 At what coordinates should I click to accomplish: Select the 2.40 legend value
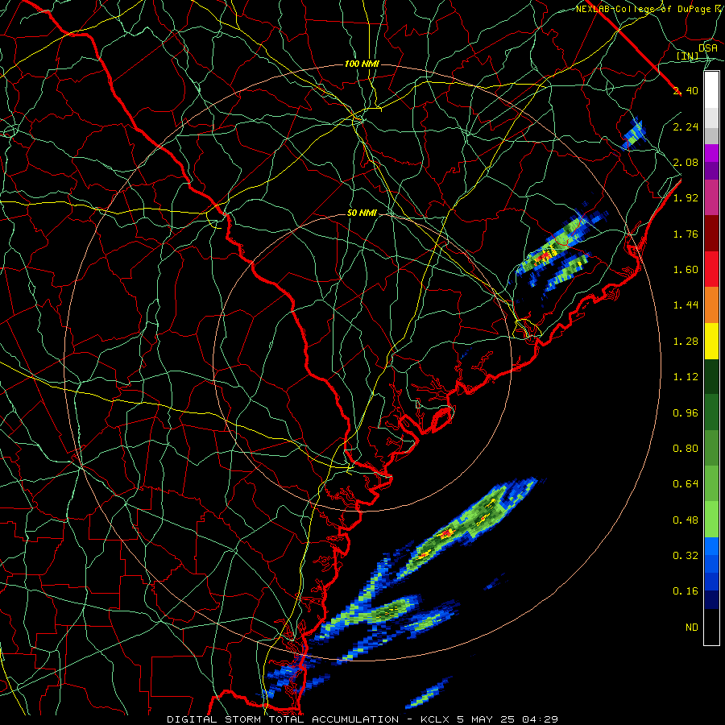click(x=686, y=90)
